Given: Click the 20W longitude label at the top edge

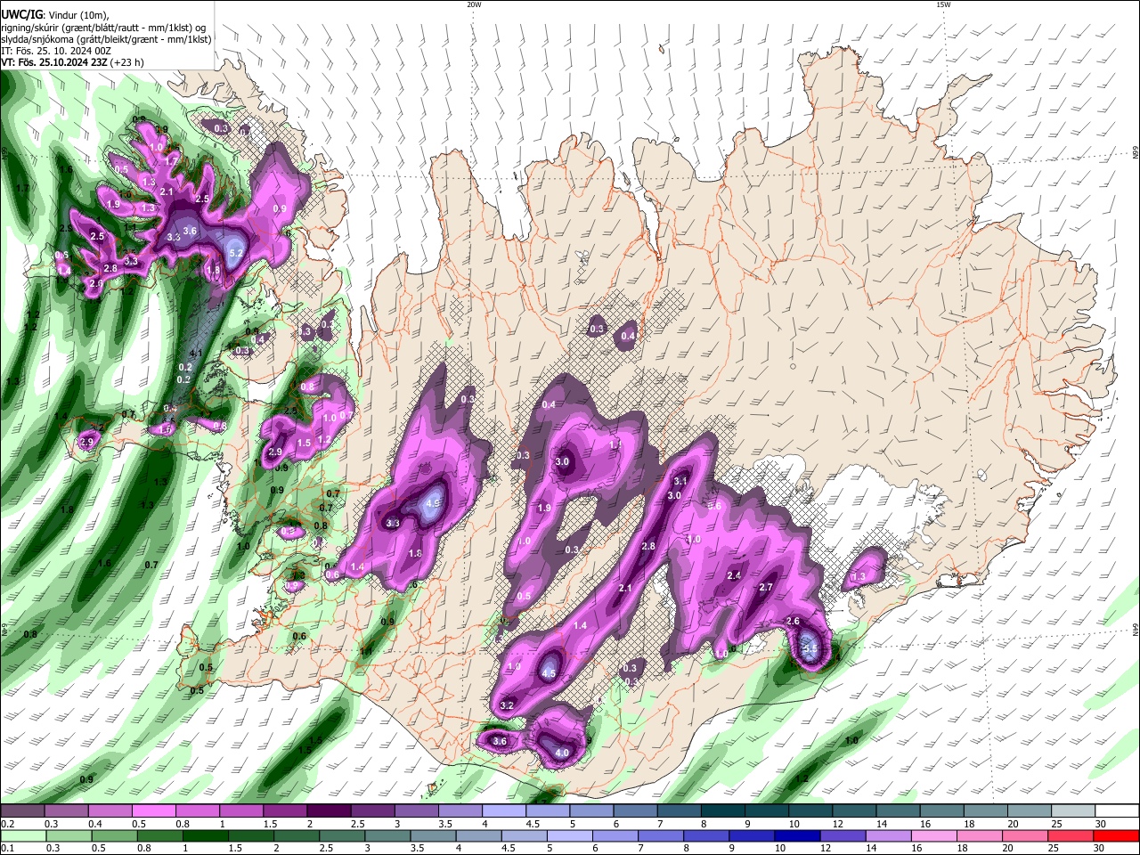Looking at the screenshot, I should 474,4.
